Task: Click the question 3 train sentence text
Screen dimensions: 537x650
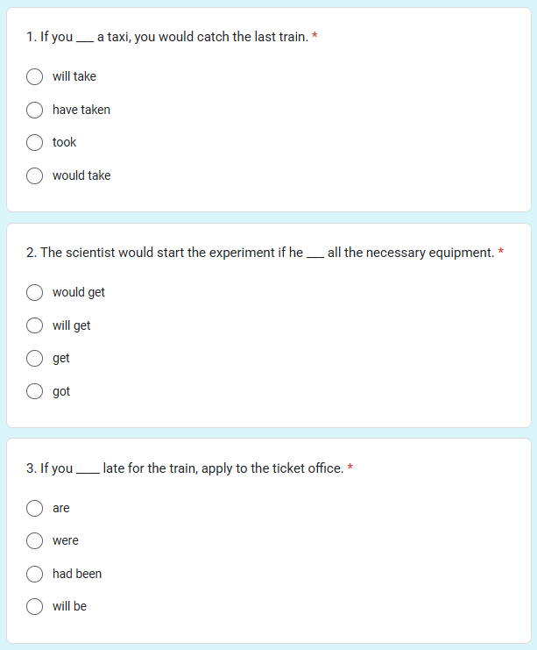Action: click(x=185, y=468)
